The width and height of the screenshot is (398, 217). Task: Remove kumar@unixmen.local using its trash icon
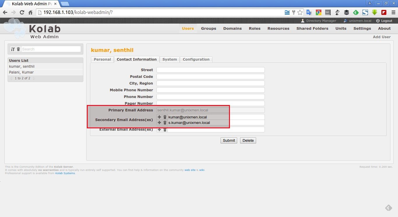[165, 117]
